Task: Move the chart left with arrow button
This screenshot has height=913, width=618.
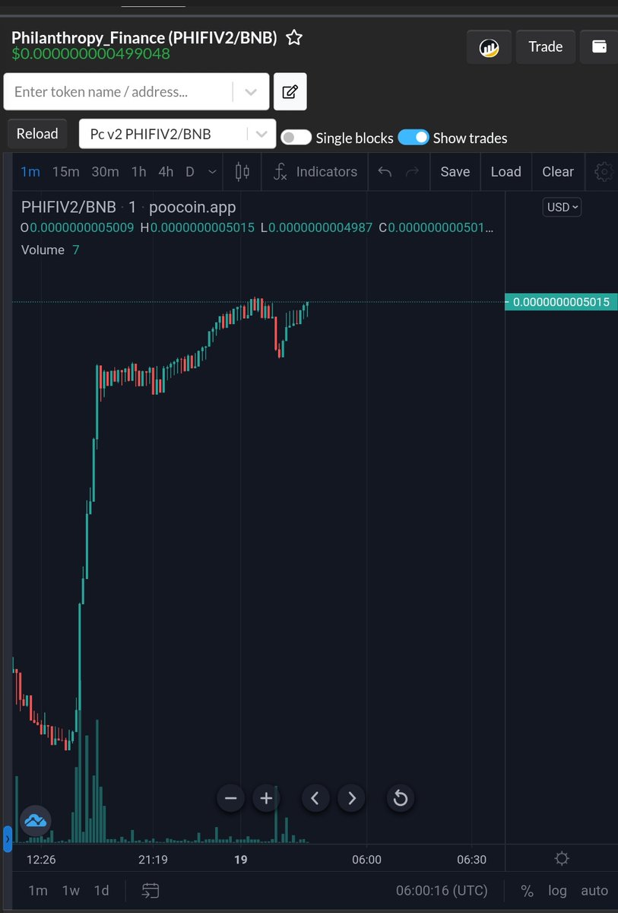Action: (315, 798)
